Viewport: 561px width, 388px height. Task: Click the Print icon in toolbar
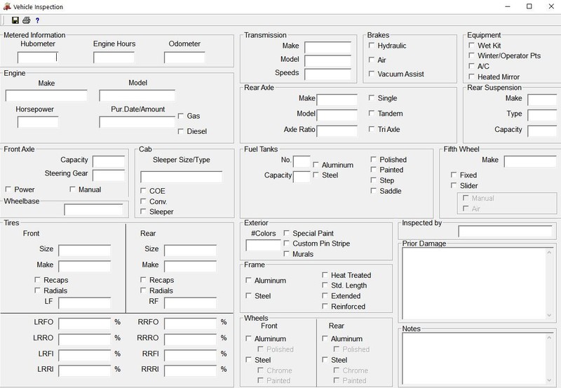point(26,20)
